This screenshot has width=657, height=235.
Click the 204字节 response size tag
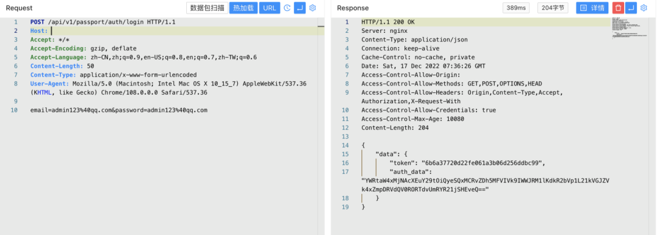pyautogui.click(x=552, y=8)
